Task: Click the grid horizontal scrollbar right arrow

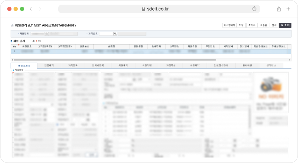Action: [x=290, y=60]
